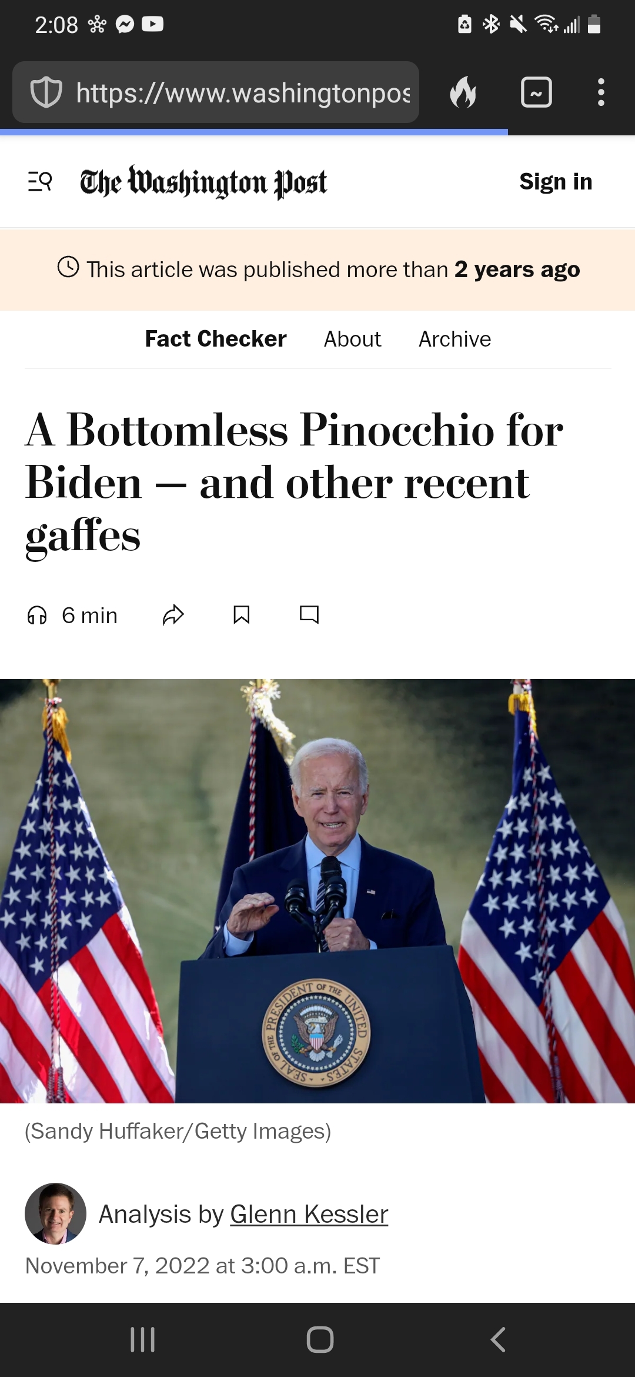Open comments via speech bubble icon
This screenshot has height=1377, width=635.
(x=309, y=615)
